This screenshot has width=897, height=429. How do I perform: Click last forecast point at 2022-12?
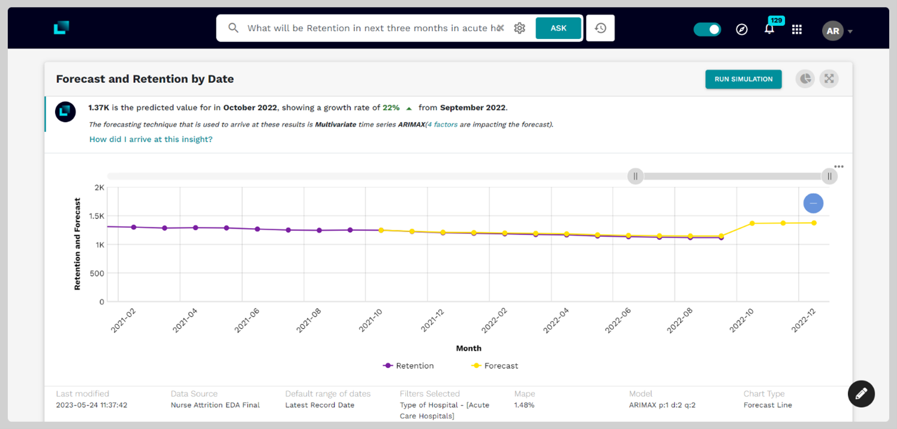[814, 223]
